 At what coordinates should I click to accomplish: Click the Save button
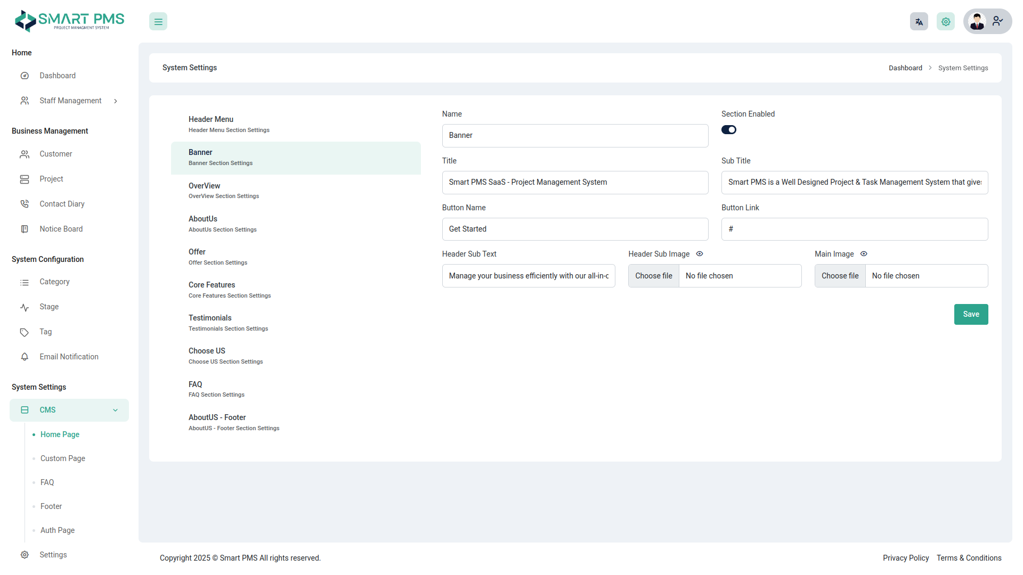[971, 314]
